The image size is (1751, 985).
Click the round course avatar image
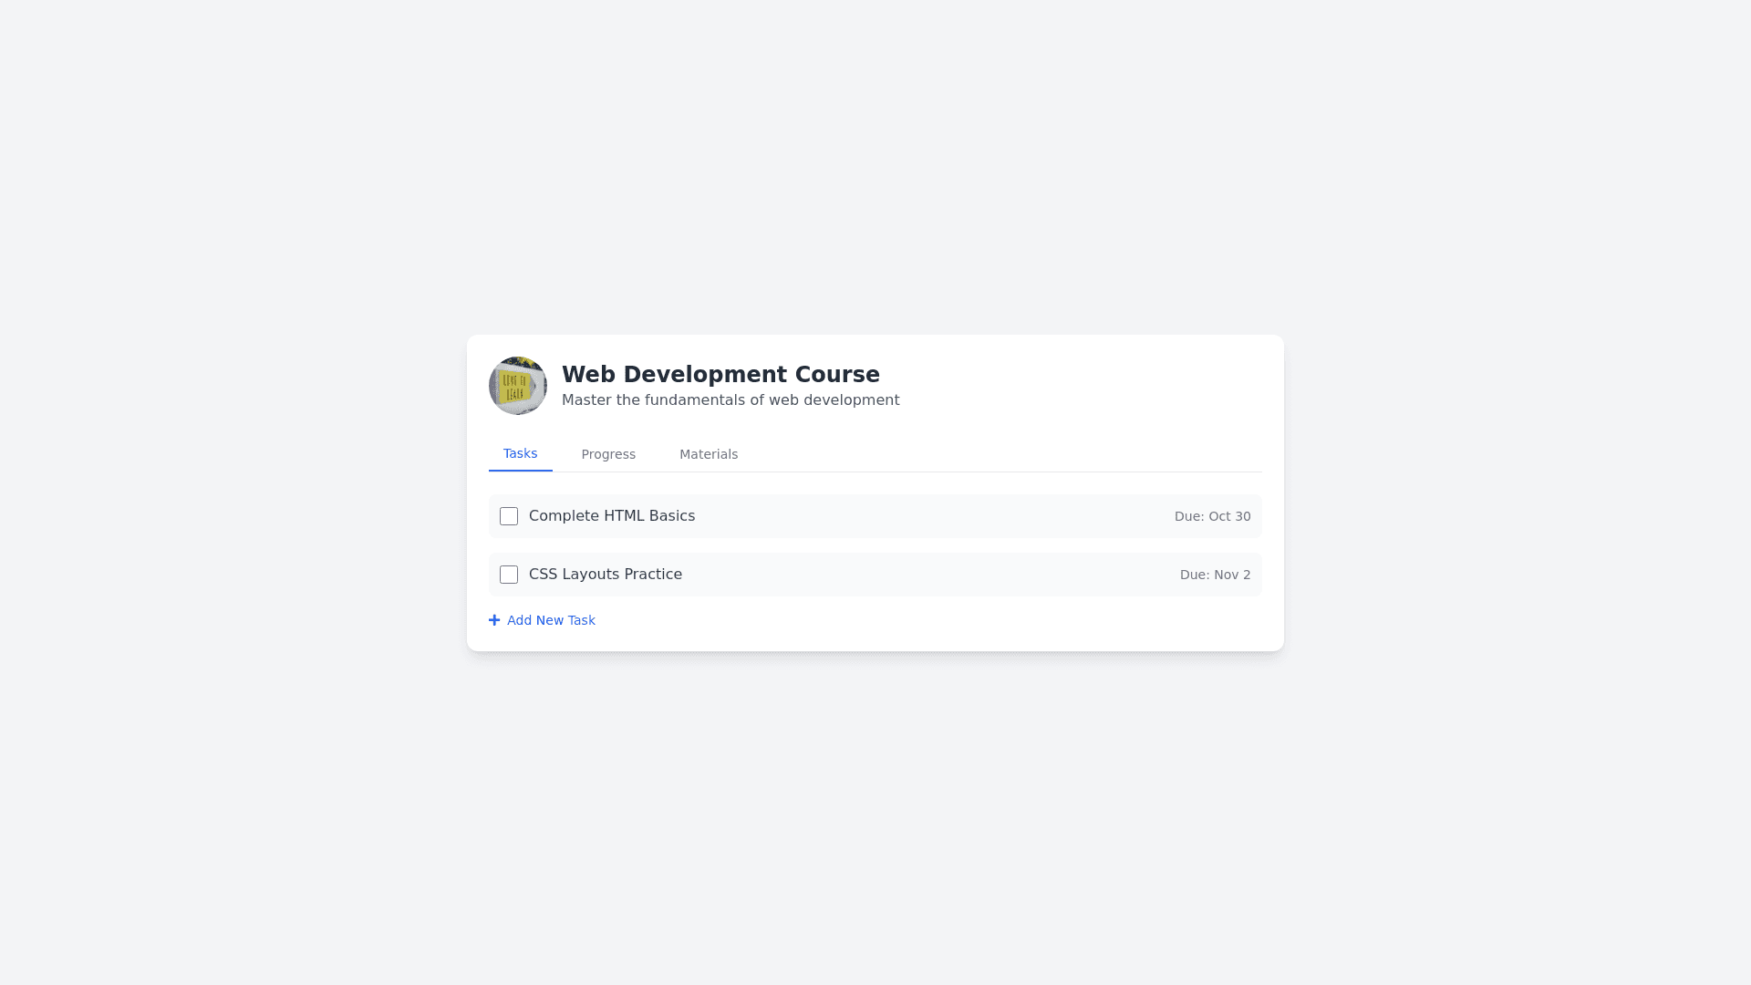[518, 386]
